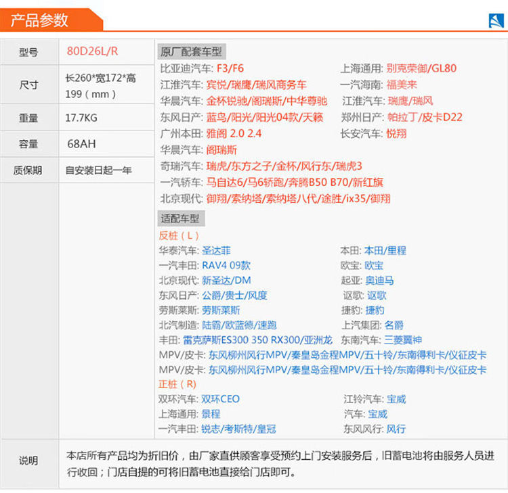Image resolution: width=508 pixels, height=493 pixels.
Task: Click 雅阁 2.0 2.4 text
Action: point(234,134)
